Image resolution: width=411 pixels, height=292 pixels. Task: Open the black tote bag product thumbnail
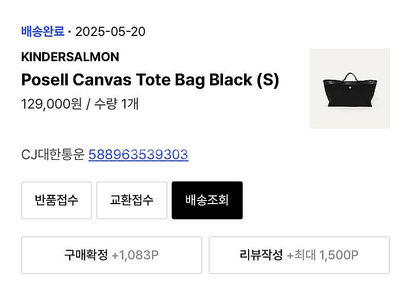coord(350,88)
